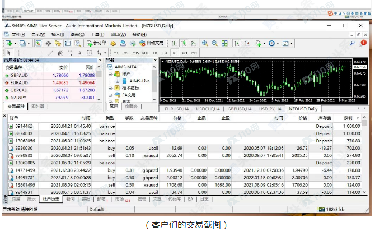Switch to M30 timeframe
The height and width of the screenshot is (231, 375).
click(145, 53)
